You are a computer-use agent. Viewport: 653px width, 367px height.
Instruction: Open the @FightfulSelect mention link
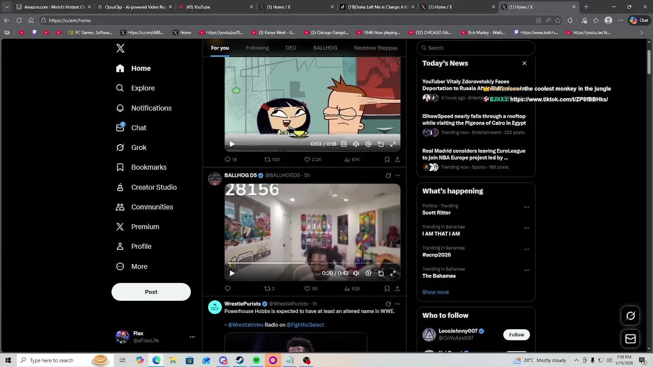coord(305,325)
